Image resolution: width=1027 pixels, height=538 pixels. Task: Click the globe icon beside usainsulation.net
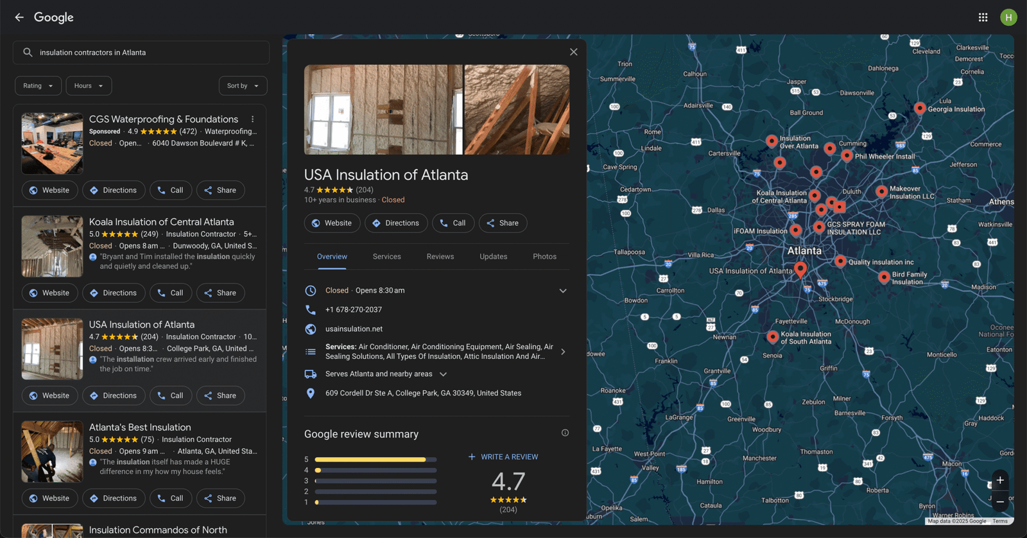pyautogui.click(x=311, y=329)
